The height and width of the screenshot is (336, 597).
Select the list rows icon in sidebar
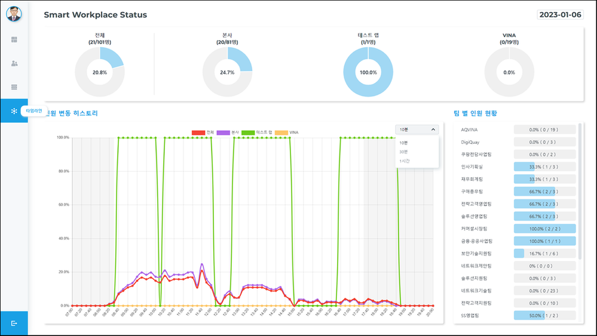(14, 87)
